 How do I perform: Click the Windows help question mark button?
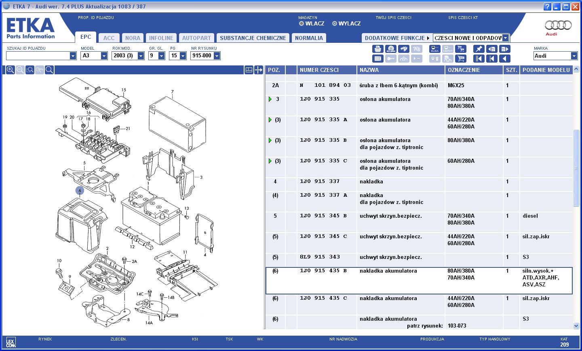[x=547, y=6]
